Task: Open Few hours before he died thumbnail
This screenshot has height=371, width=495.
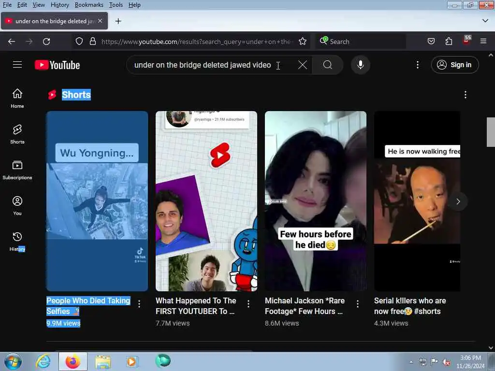Action: 315,201
